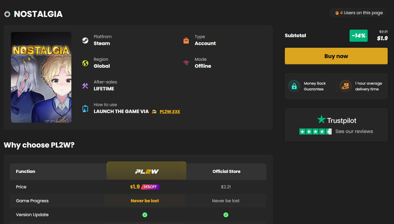Open See our reviews on Trustpilot

354,131
